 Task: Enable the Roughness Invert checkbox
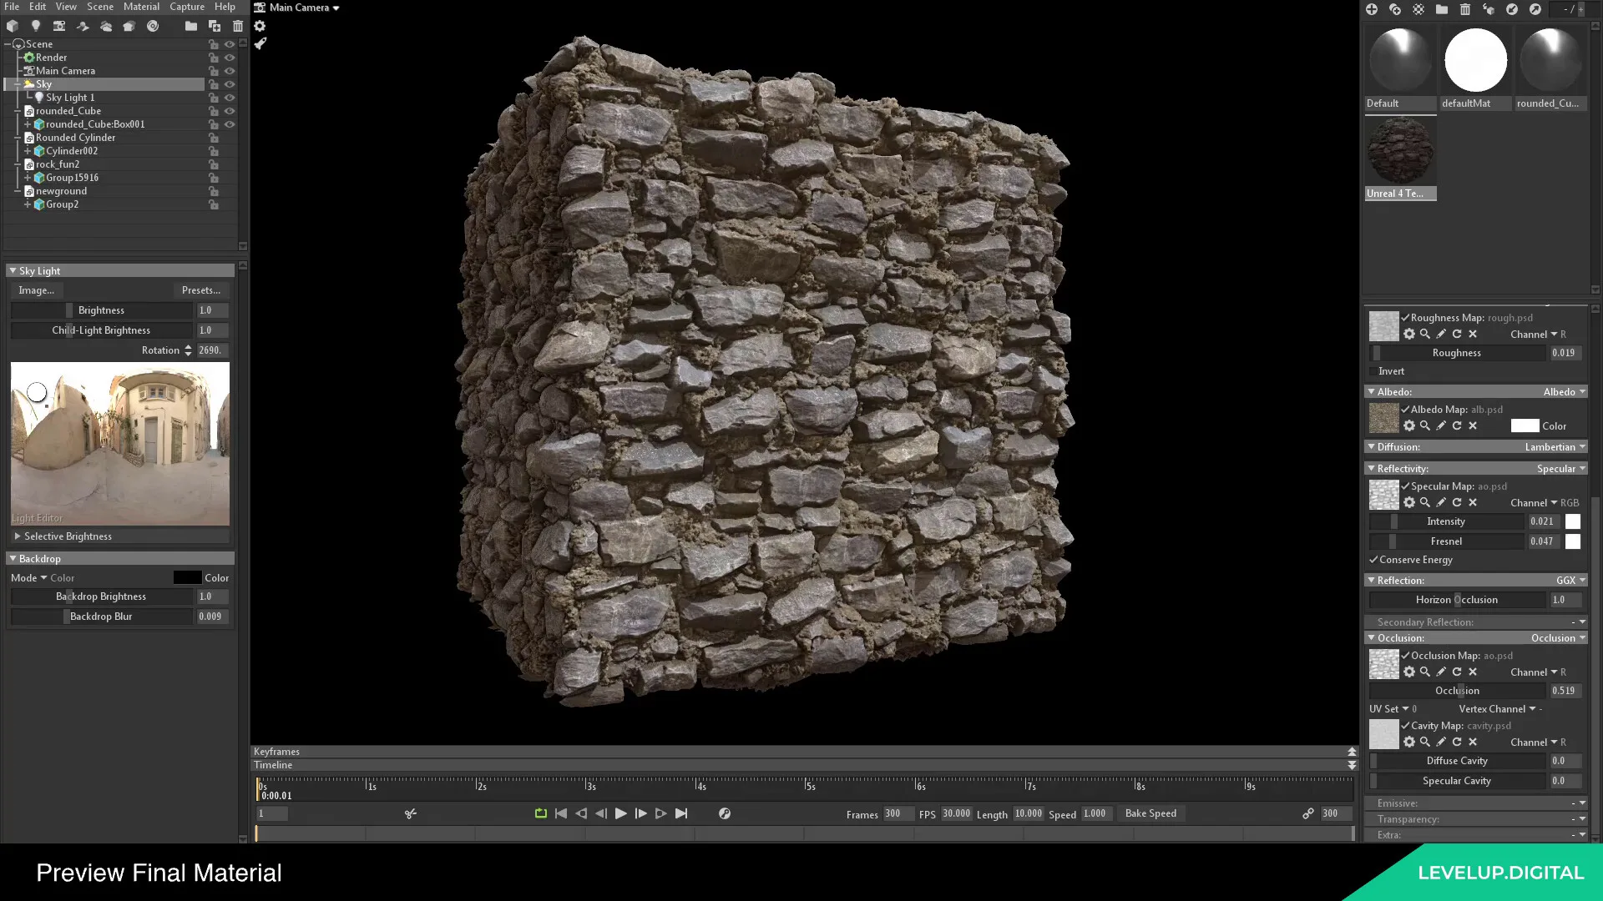pyautogui.click(x=1373, y=371)
